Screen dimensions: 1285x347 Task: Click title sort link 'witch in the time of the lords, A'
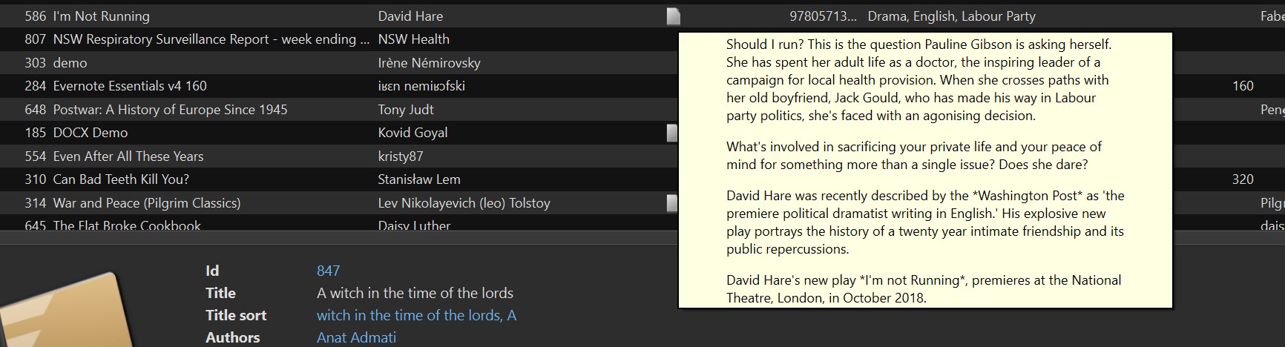(416, 315)
